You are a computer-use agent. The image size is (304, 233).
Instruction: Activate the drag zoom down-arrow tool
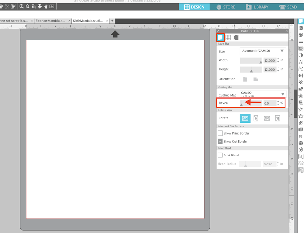pyautogui.click(x=40, y=6)
